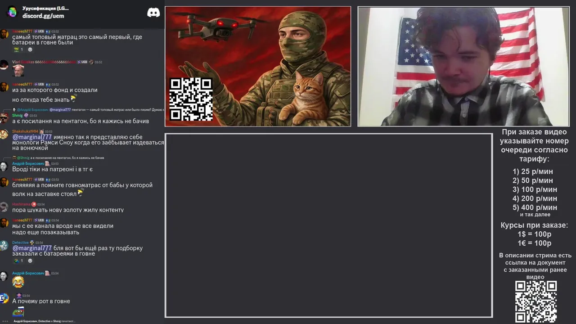Image resolution: width=576 pixels, height=324 pixels.
Task: Click @marginal777 mention in Detective's message
Action: (x=32, y=248)
